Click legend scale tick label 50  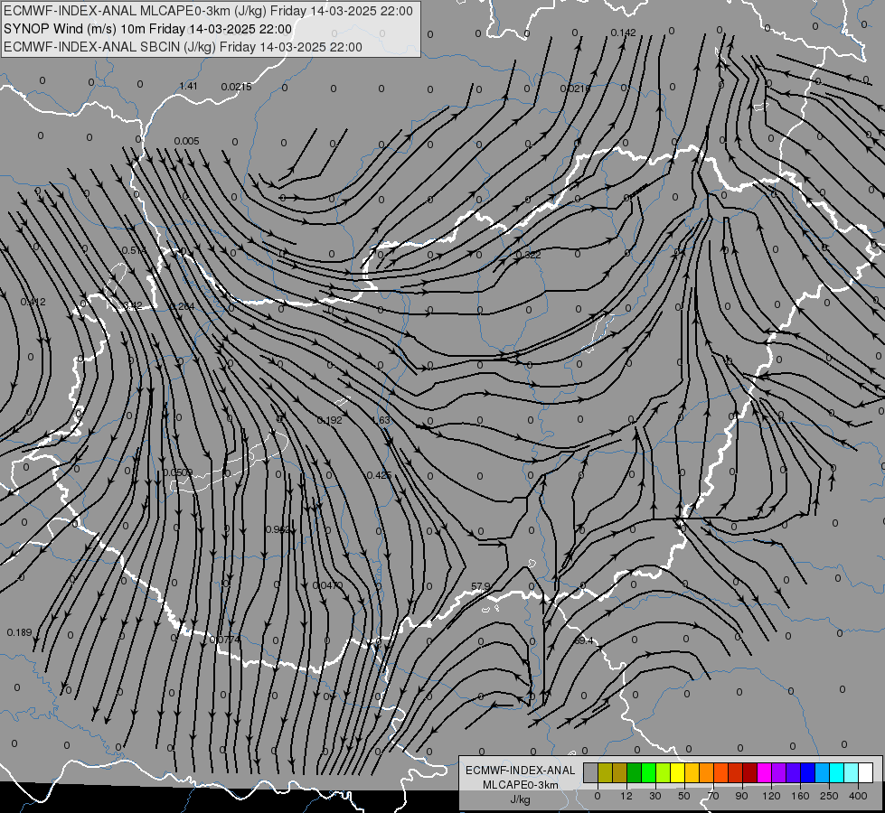(684, 796)
